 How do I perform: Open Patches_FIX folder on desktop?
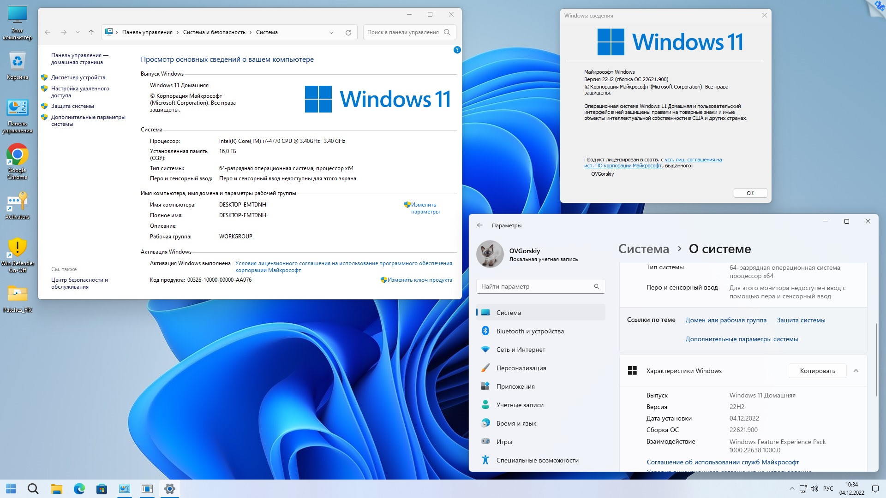17,299
